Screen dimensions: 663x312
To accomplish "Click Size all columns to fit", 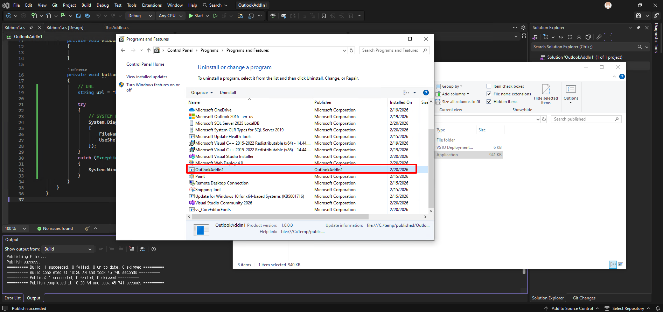I will 458,102.
